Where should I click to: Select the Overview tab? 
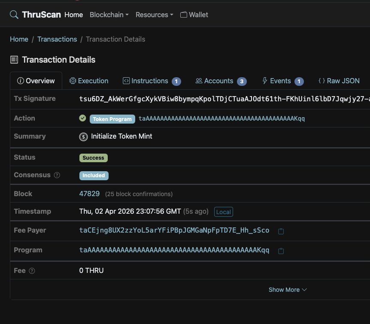tap(36, 81)
